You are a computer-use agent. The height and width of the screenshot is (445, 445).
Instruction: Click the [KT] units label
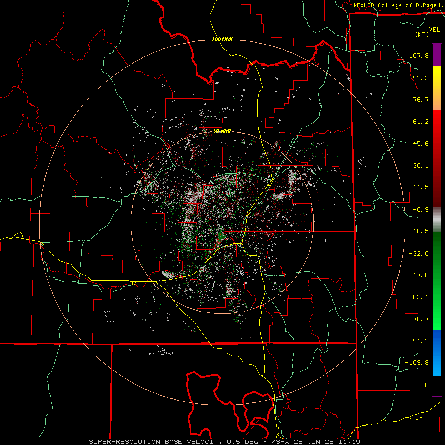point(422,34)
